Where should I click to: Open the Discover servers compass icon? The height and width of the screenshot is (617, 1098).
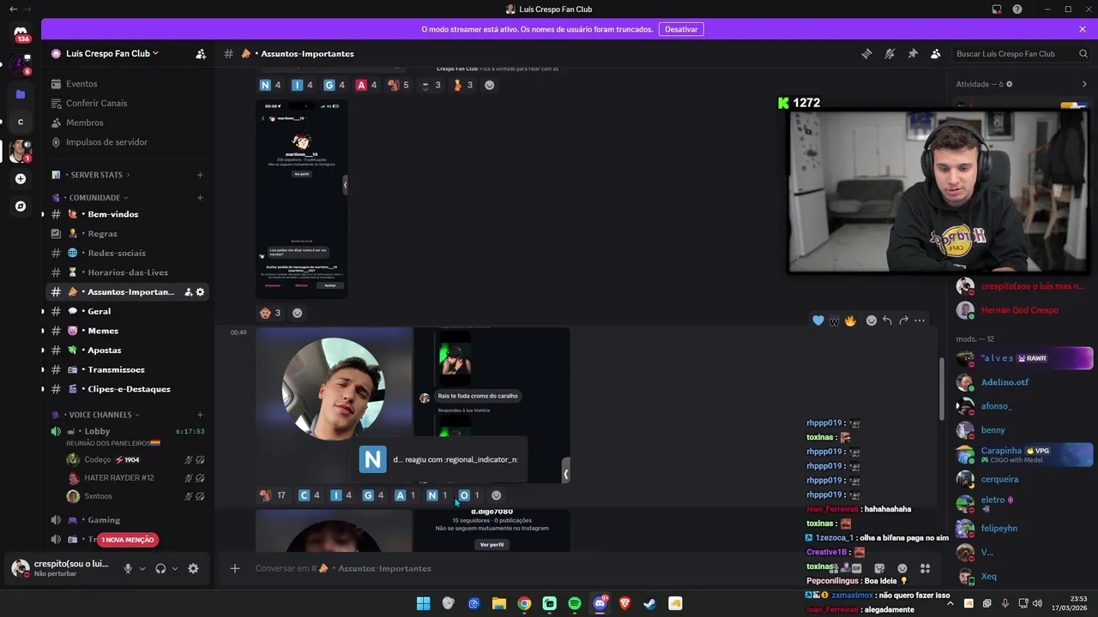click(21, 206)
